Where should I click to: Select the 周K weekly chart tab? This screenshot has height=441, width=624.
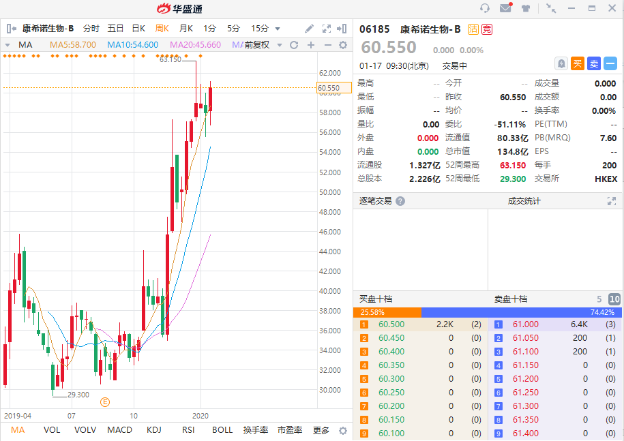(162, 29)
